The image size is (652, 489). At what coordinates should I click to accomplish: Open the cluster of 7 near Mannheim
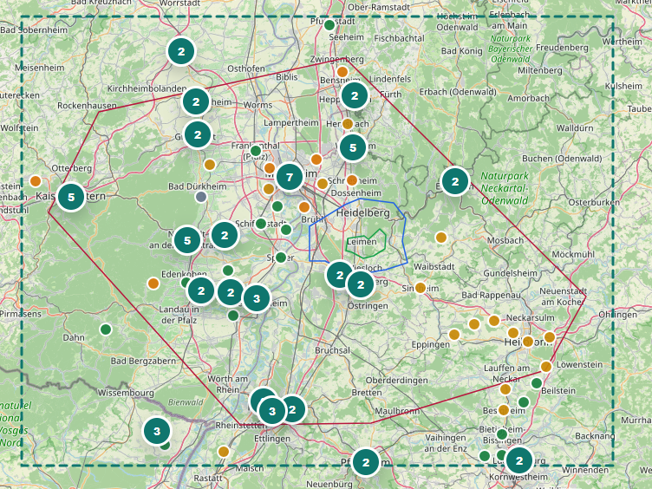coord(290,177)
